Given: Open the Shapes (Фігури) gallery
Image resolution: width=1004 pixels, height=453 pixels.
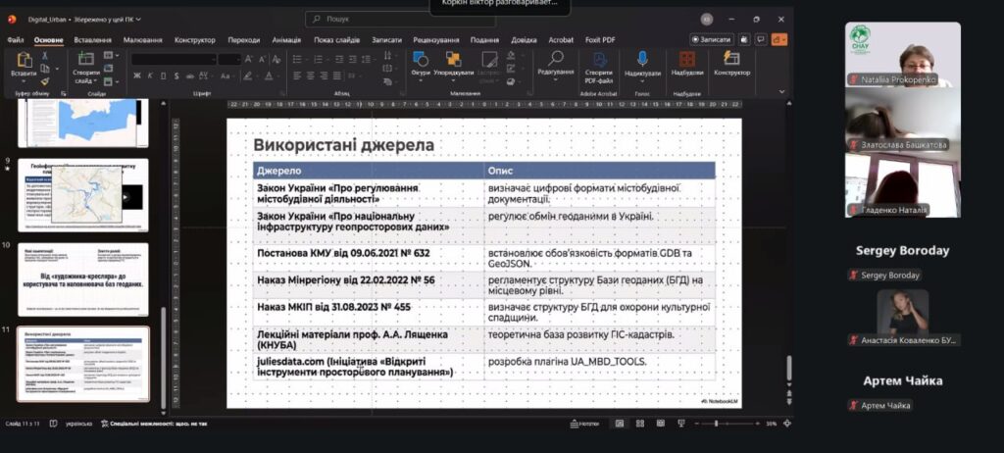Looking at the screenshot, I should click(421, 63).
